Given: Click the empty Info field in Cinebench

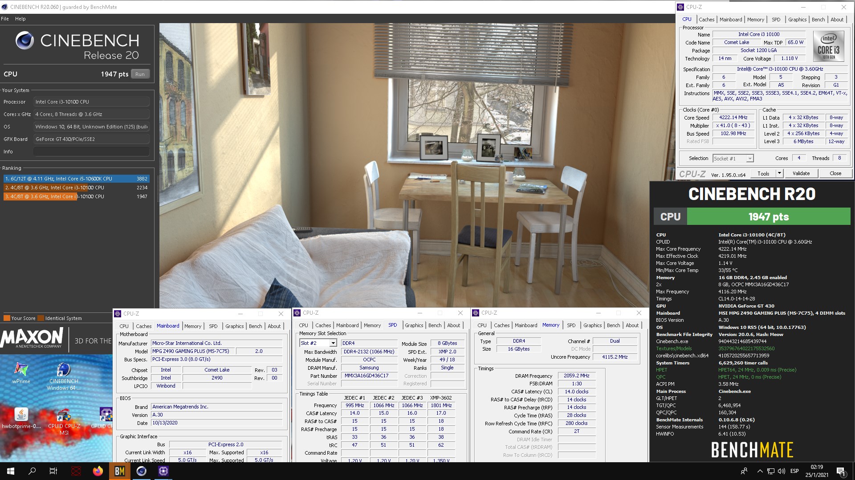Looking at the screenshot, I should (x=91, y=152).
